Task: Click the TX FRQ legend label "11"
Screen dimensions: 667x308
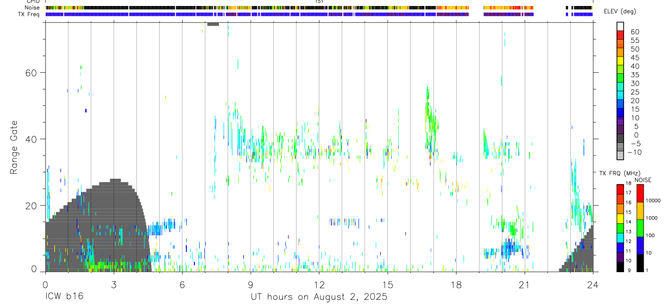Action: click(x=629, y=251)
